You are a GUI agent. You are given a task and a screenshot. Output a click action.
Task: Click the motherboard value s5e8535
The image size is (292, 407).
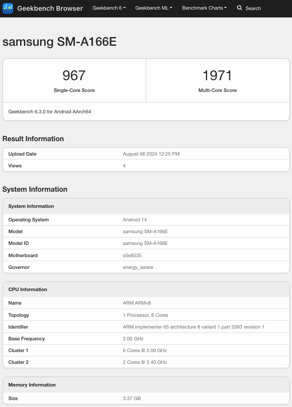[132, 255]
